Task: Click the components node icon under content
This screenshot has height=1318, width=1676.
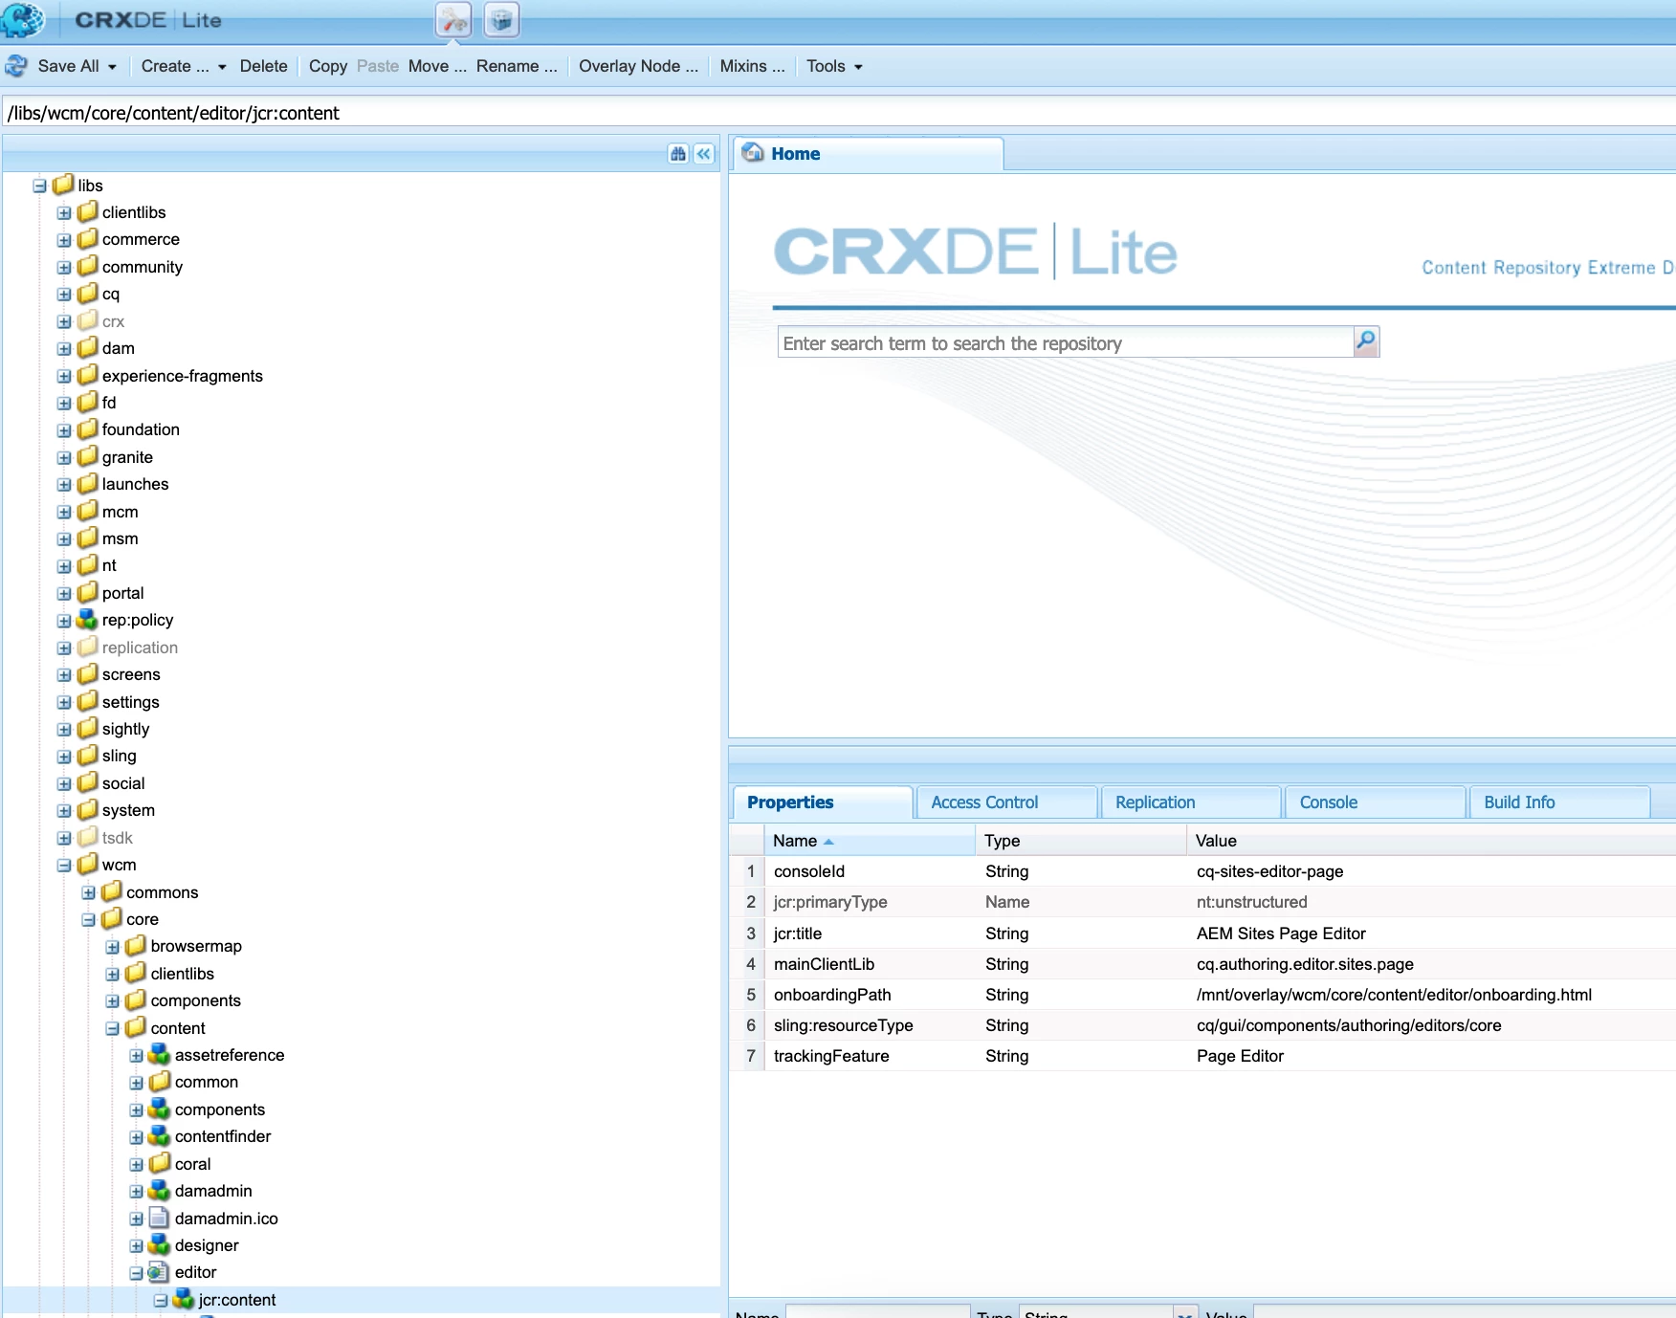Action: [160, 1109]
